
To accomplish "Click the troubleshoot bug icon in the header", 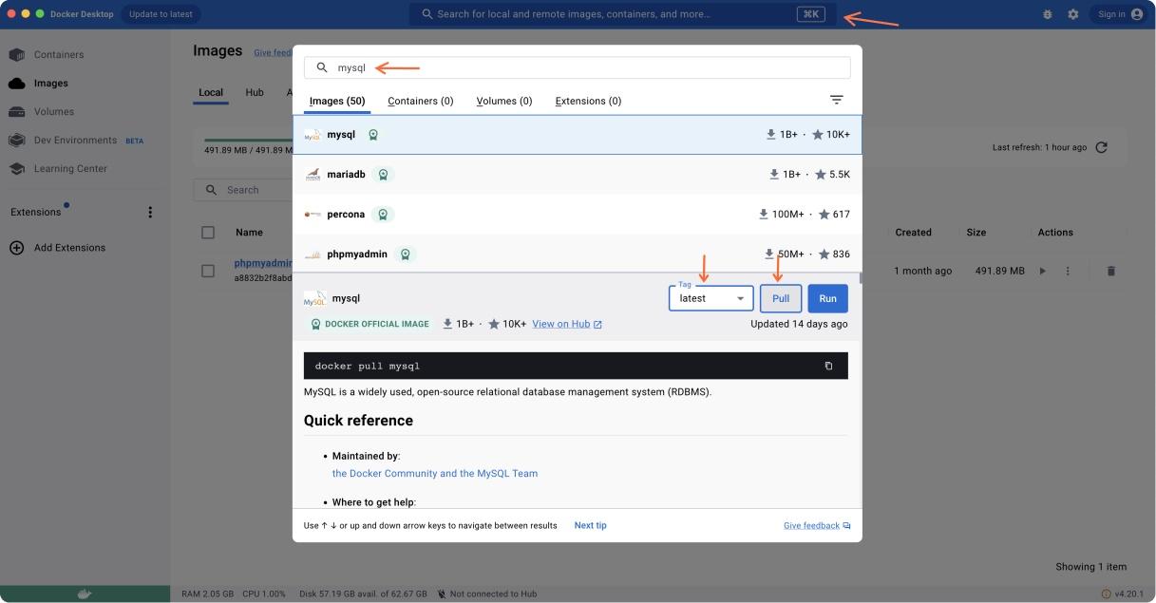I will [1046, 14].
